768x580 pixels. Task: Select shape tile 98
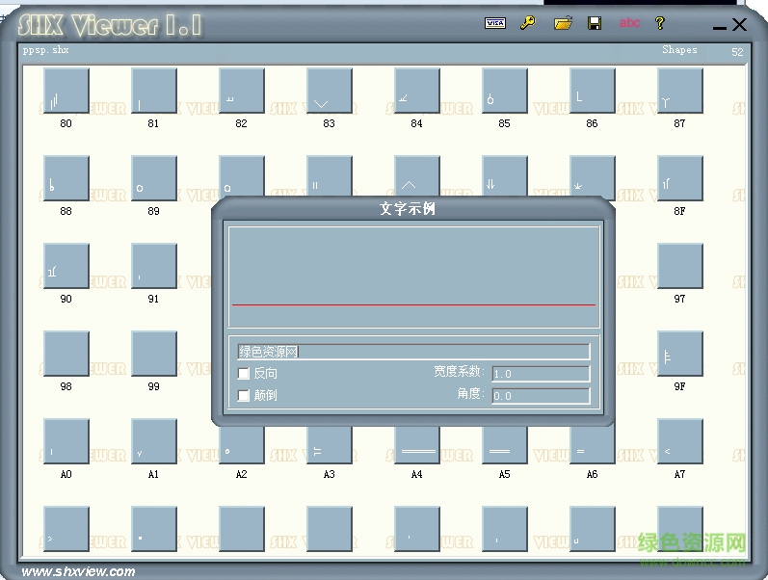tap(66, 354)
